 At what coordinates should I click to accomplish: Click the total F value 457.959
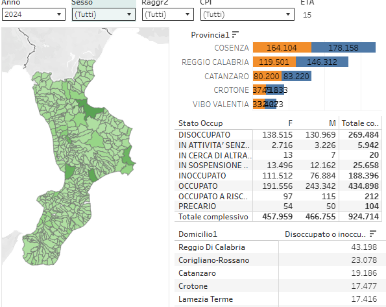278,217
